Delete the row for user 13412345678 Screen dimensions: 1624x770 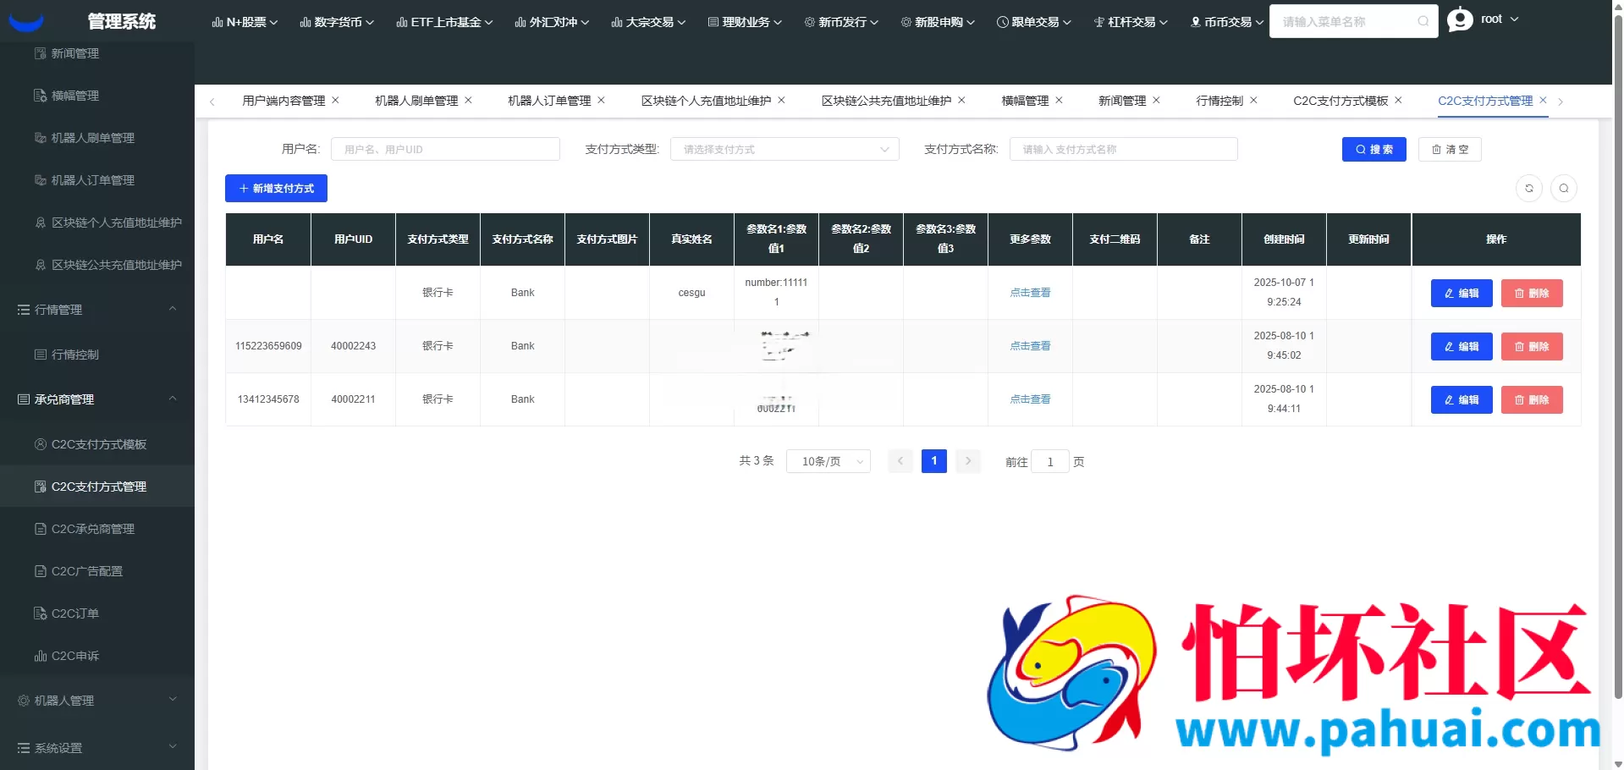coord(1532,399)
